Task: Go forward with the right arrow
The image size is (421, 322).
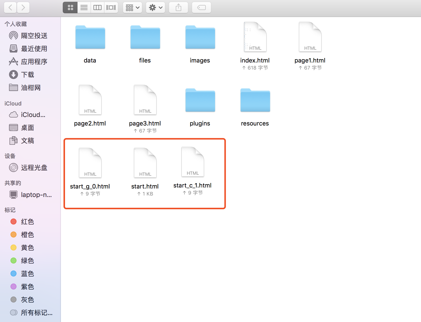Action: tap(23, 7)
